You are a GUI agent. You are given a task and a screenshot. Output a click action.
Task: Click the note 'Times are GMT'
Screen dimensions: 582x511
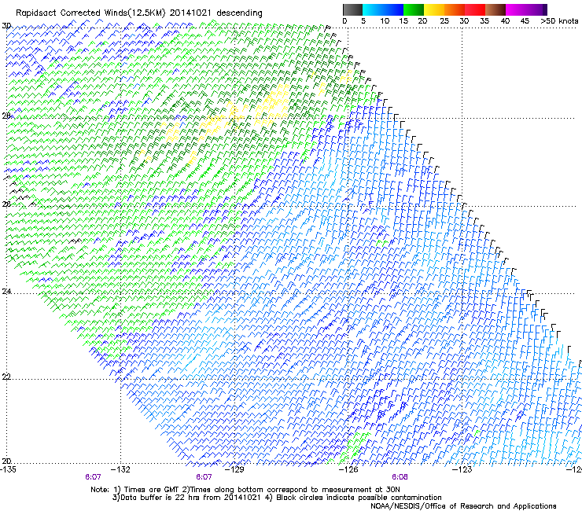click(151, 490)
